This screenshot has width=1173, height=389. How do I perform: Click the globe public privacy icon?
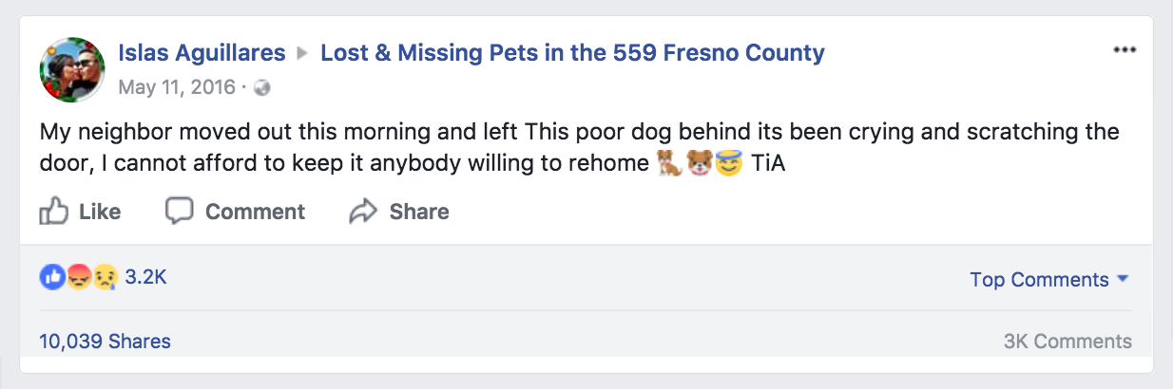[x=262, y=88]
